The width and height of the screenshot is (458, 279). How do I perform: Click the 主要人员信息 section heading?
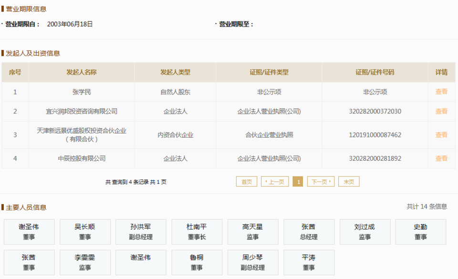click(x=26, y=207)
